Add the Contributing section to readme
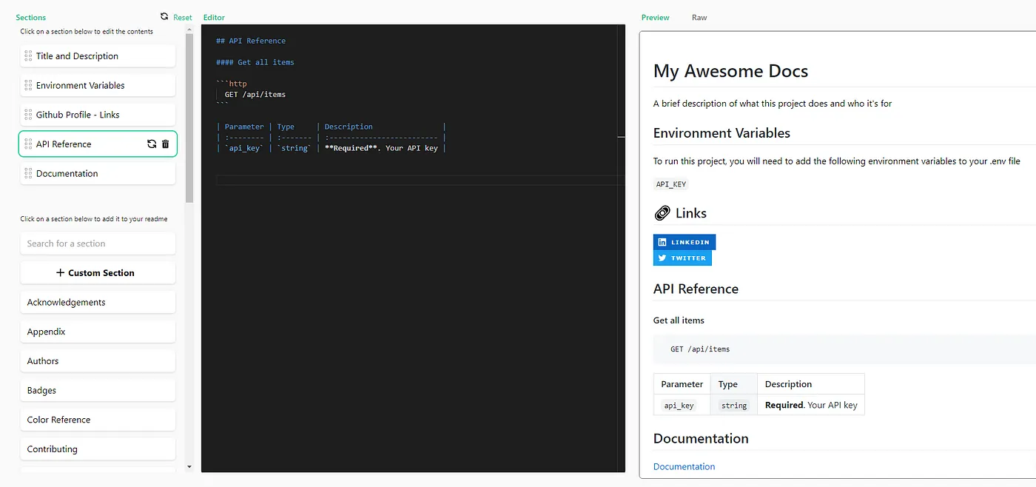This screenshot has width=1036, height=487. coord(98,449)
